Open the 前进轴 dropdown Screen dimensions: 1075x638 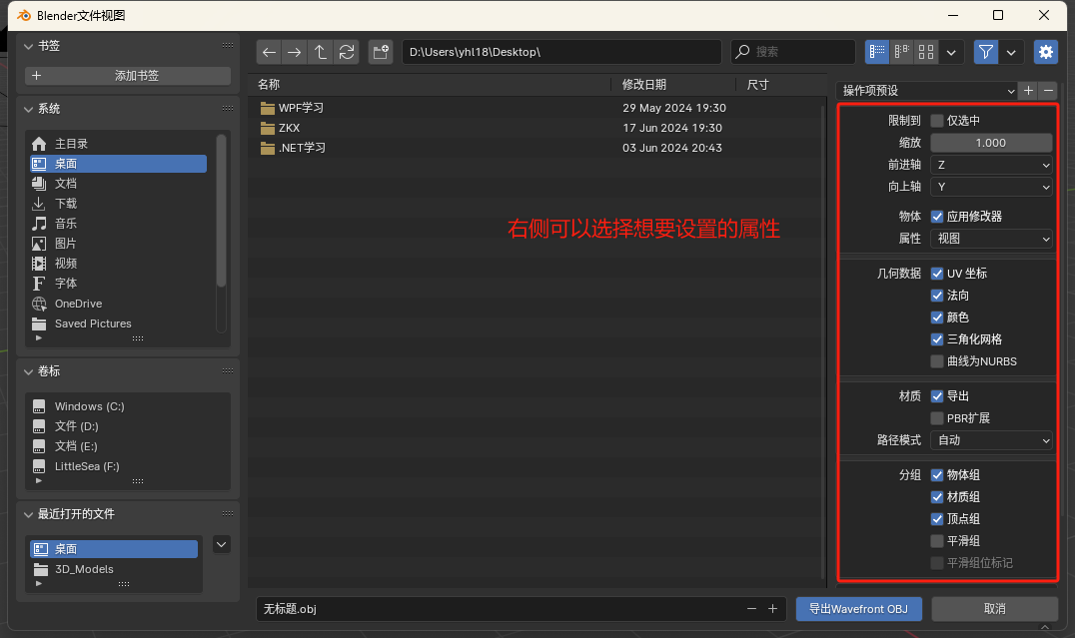click(x=990, y=164)
